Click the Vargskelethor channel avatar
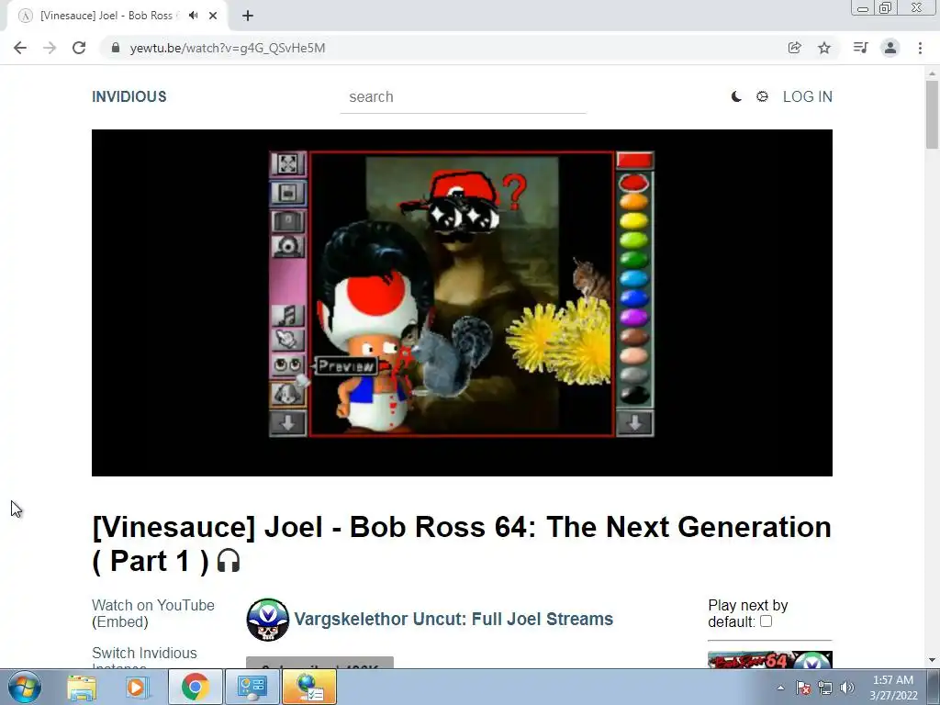Viewport: 940px width, 705px height. 267,620
